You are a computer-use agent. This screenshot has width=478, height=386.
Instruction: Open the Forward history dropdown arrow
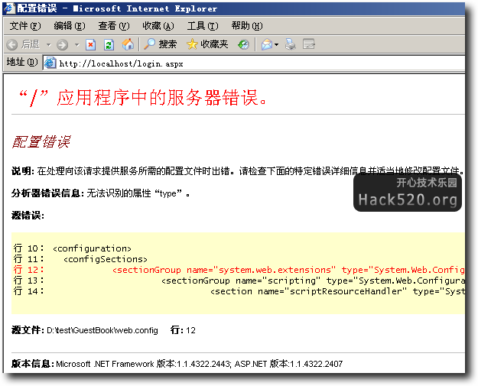[x=76, y=45]
